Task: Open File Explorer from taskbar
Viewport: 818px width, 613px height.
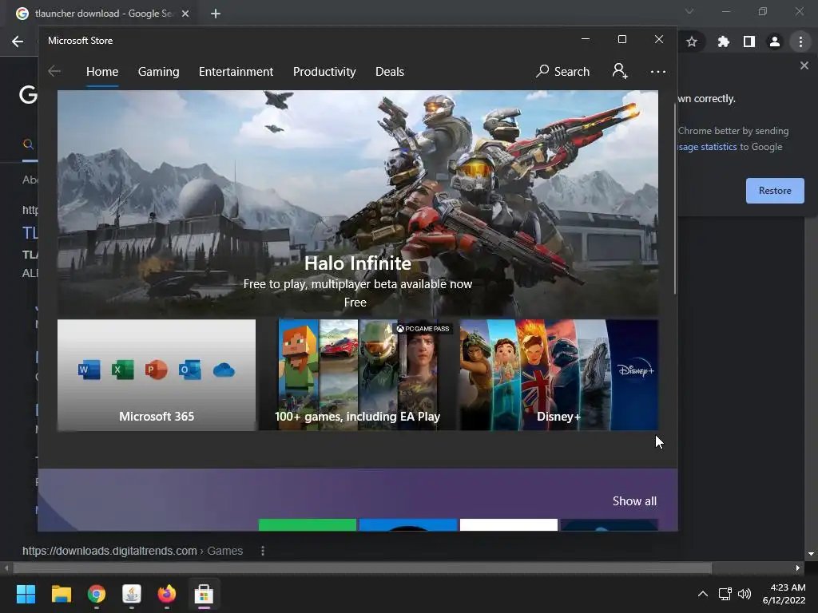Action: coord(61,594)
